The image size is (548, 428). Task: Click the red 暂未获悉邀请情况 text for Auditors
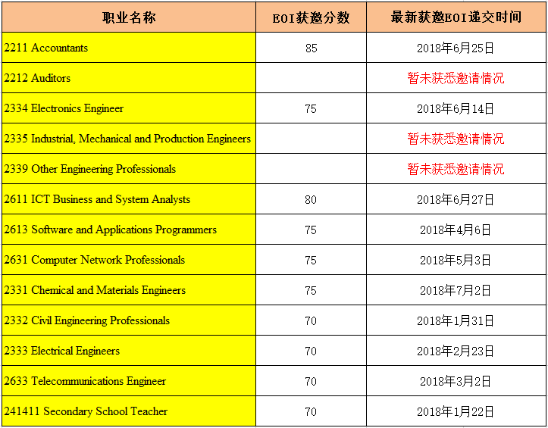pos(456,78)
